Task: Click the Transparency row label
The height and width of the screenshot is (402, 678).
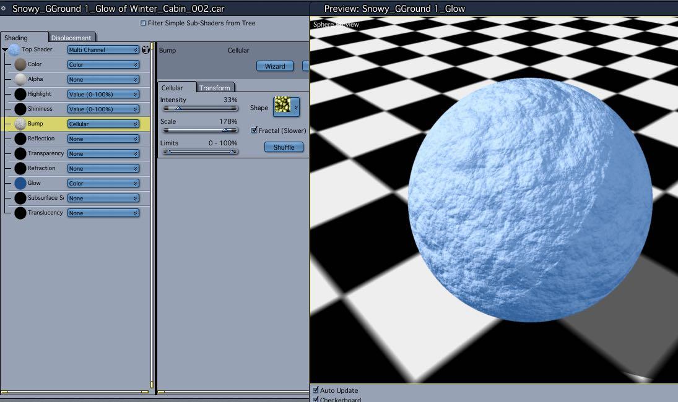Action: click(x=46, y=153)
